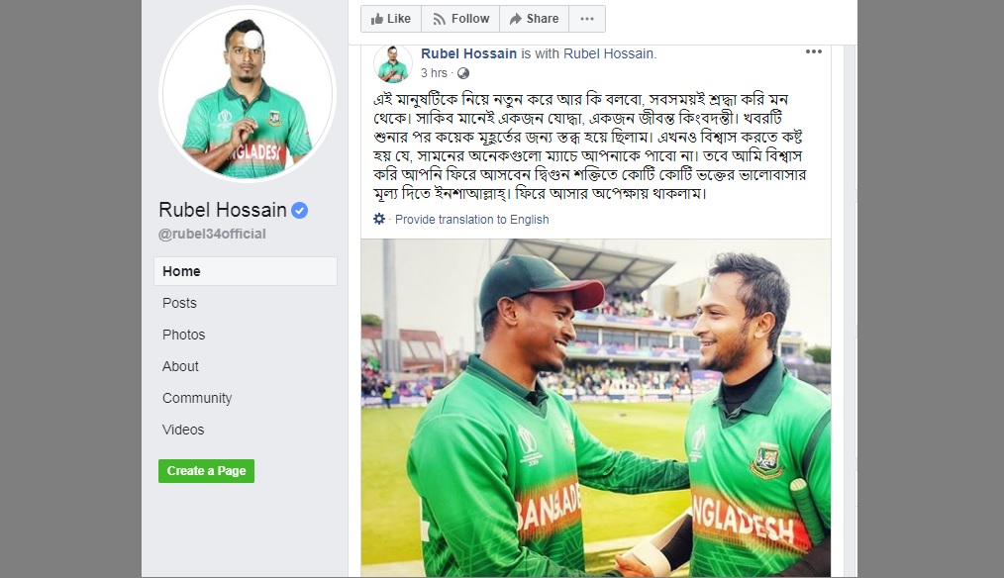Click the blue verified badge icon
This screenshot has height=578, width=1004.
[299, 210]
